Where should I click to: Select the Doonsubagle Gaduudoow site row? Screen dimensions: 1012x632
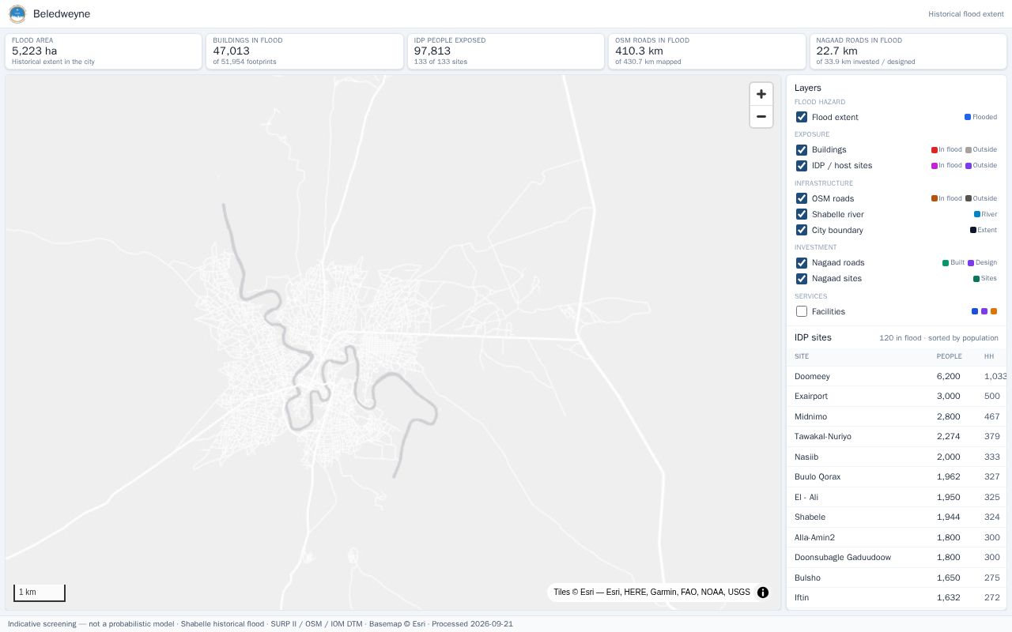click(897, 558)
